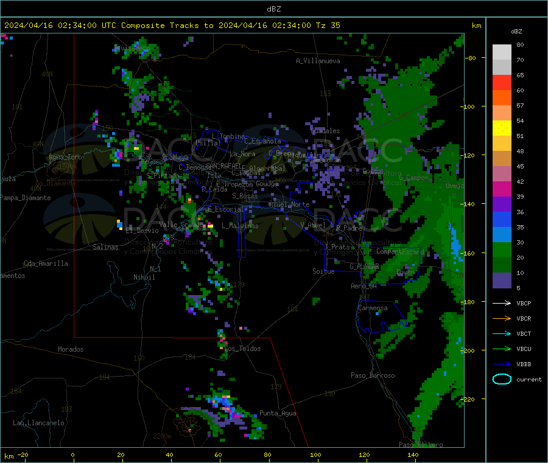Click the La_Nora location label
Viewport: 548px width, 463px height.
click(242, 154)
